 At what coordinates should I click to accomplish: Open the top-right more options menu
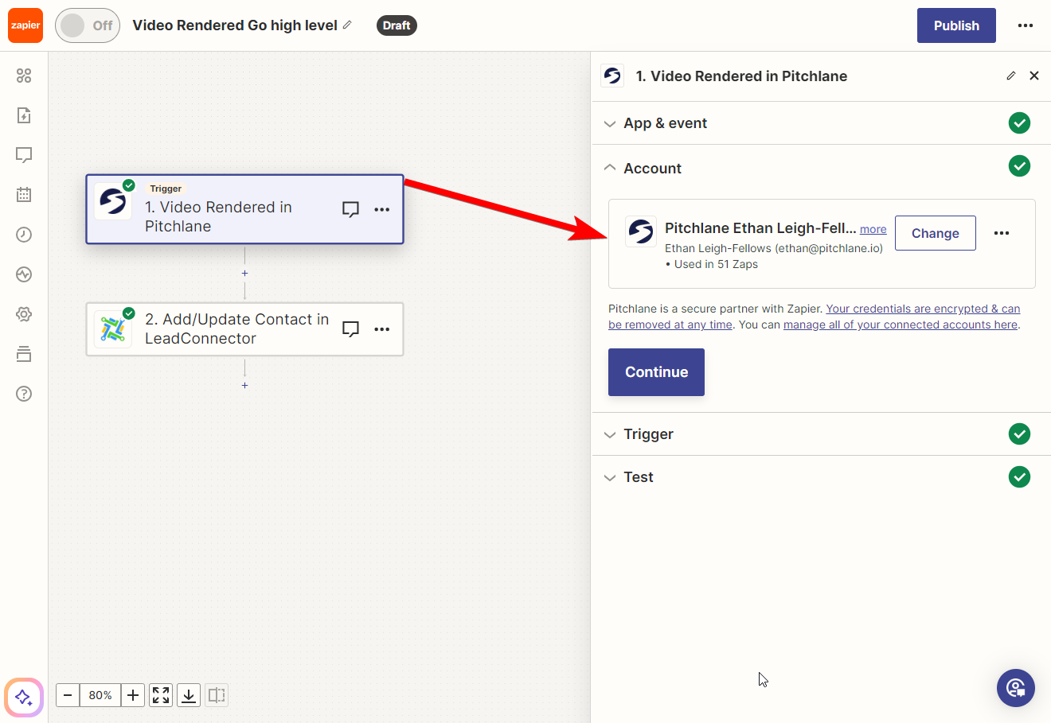click(1026, 25)
